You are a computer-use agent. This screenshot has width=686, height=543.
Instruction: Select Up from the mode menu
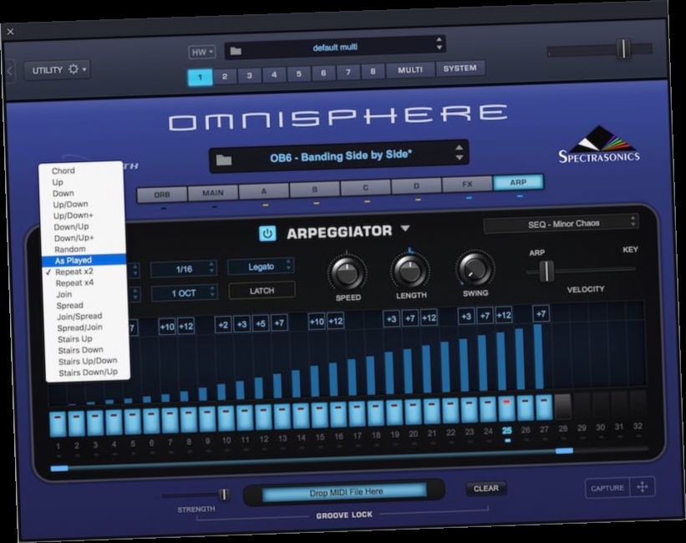point(58,182)
